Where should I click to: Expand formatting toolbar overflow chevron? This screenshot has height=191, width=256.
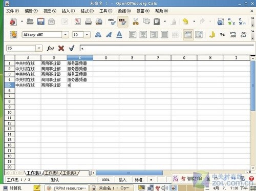[253, 31]
